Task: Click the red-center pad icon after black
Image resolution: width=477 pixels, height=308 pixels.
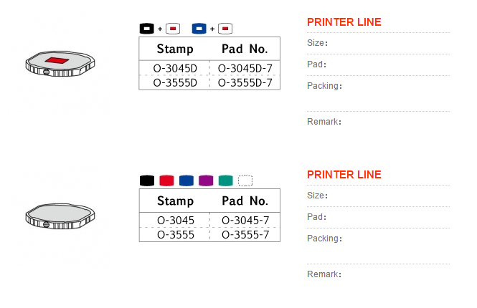Action: pos(173,29)
